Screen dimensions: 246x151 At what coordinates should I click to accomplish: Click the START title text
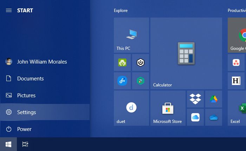click(25, 11)
